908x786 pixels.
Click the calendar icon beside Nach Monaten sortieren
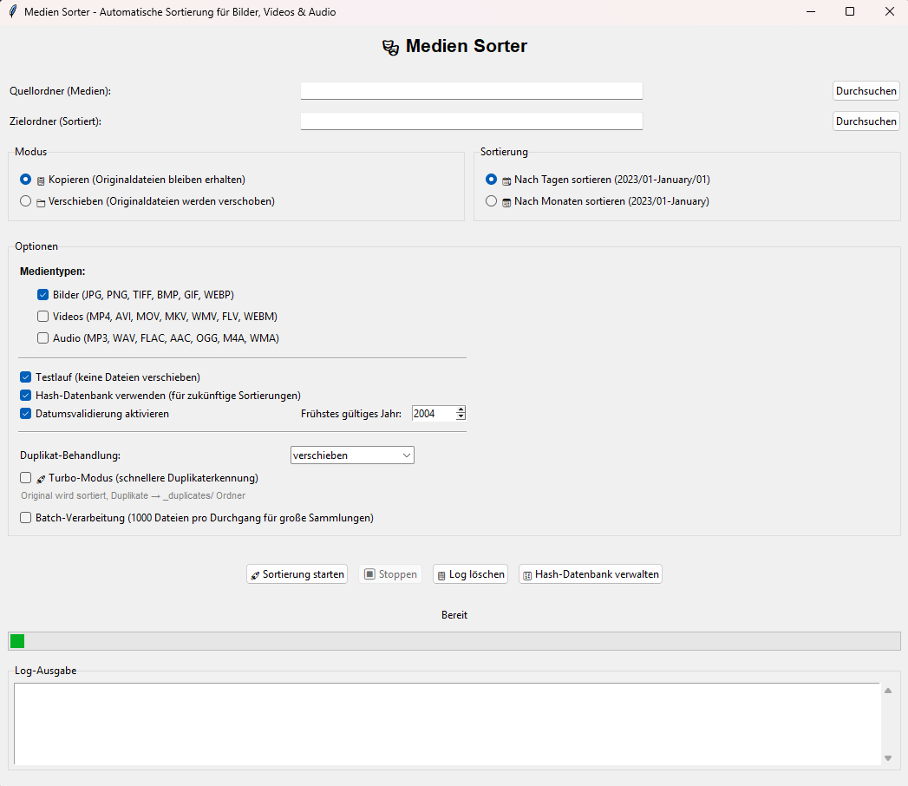point(505,200)
